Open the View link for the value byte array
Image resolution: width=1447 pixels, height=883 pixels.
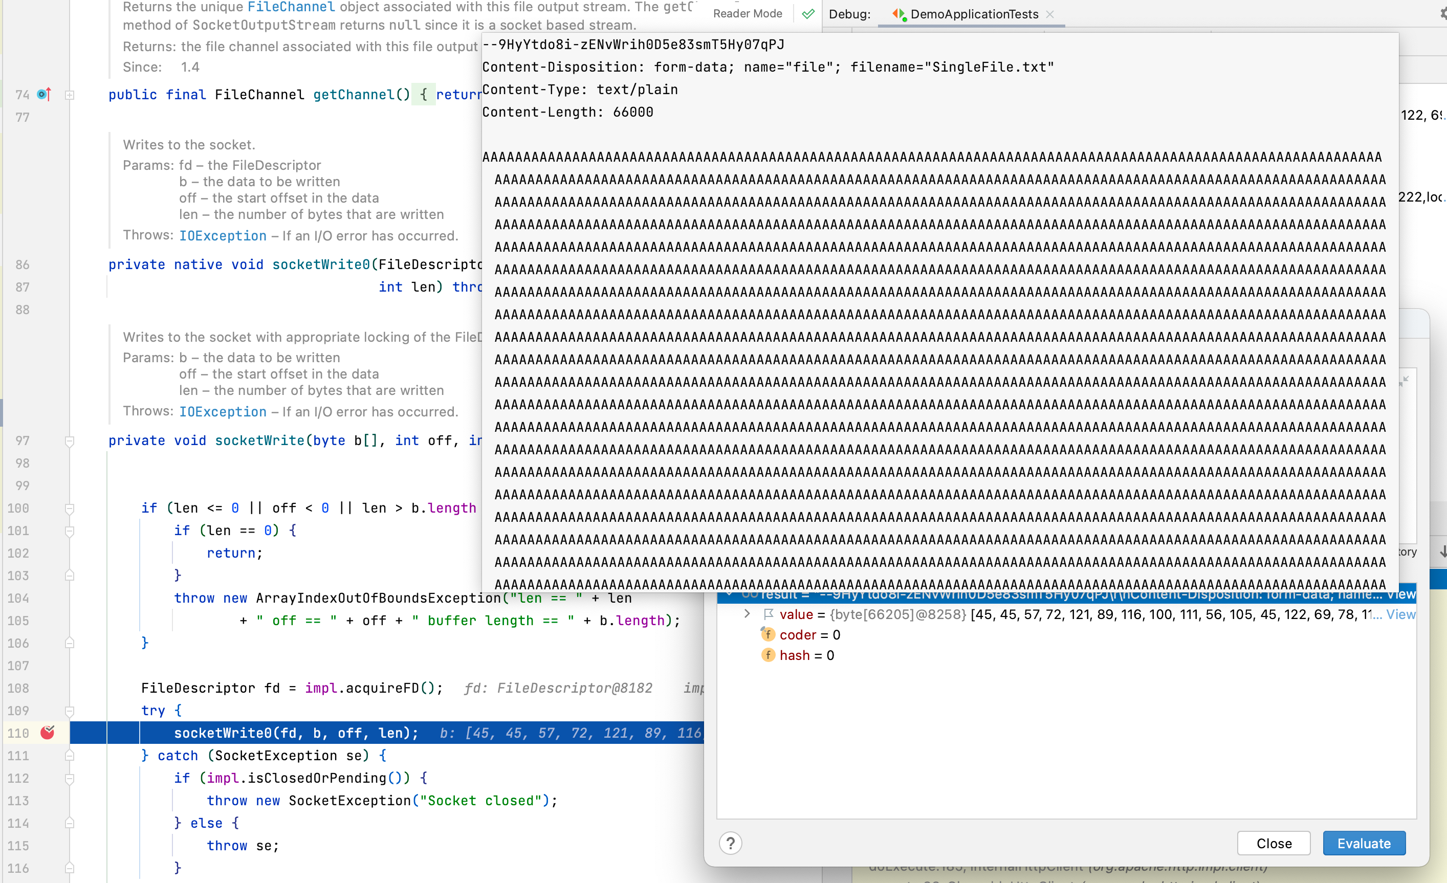point(1400,614)
